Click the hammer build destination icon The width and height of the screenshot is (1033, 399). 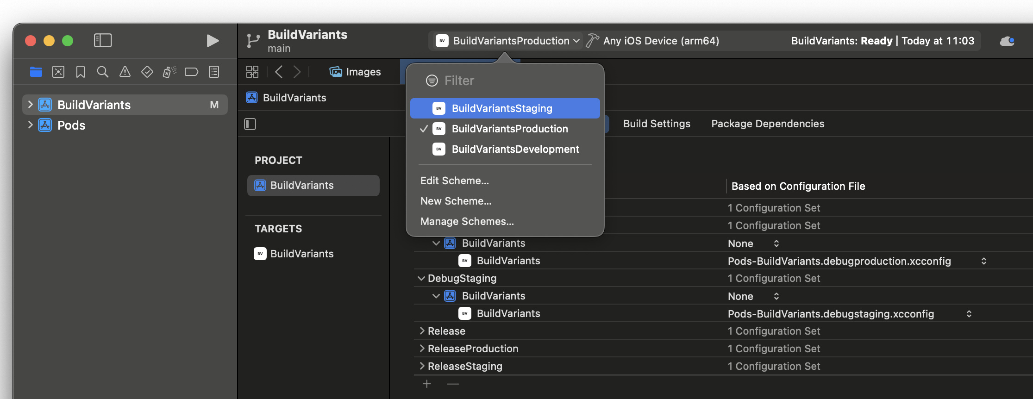(592, 41)
